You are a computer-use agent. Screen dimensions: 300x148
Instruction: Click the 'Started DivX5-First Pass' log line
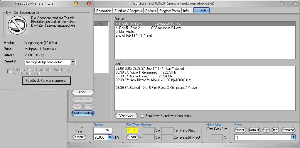coord(156,88)
